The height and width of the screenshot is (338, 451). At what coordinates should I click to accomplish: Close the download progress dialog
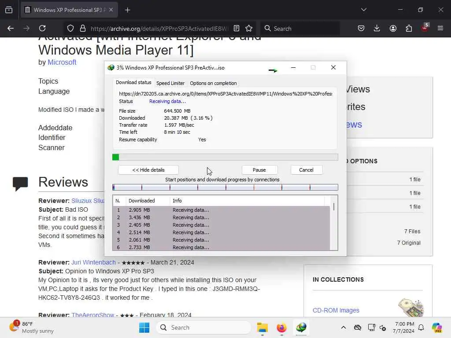pos(333,67)
